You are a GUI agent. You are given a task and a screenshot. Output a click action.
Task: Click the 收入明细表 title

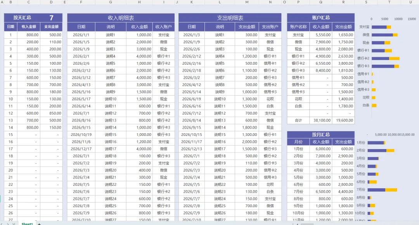[x=121, y=18]
